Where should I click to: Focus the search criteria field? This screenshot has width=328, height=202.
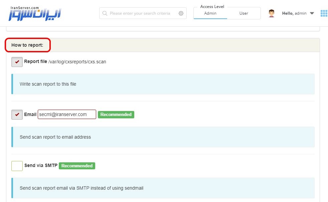[x=140, y=13]
